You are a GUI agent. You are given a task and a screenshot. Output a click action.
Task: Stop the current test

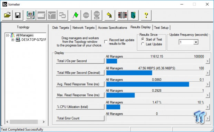[86, 15]
